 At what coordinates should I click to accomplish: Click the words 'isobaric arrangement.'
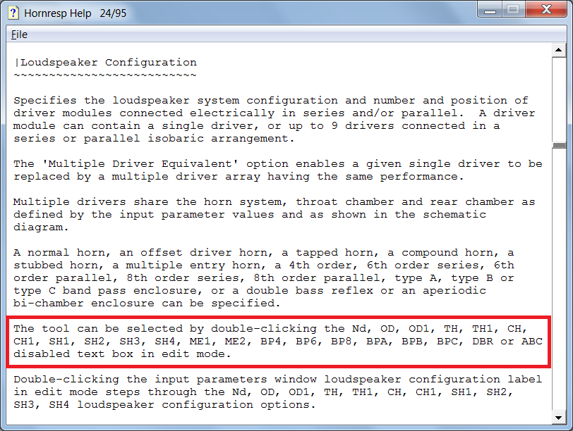[221, 139]
